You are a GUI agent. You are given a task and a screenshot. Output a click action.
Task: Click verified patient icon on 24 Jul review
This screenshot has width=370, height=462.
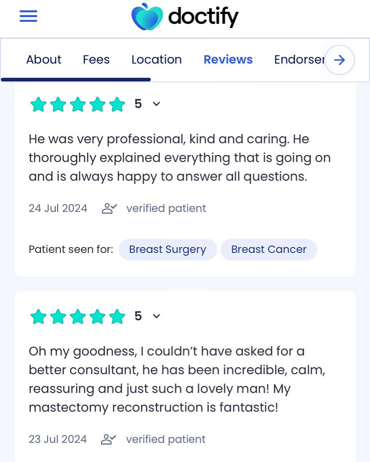109,209
